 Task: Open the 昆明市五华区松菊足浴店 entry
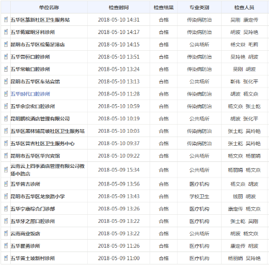[x=38, y=44]
